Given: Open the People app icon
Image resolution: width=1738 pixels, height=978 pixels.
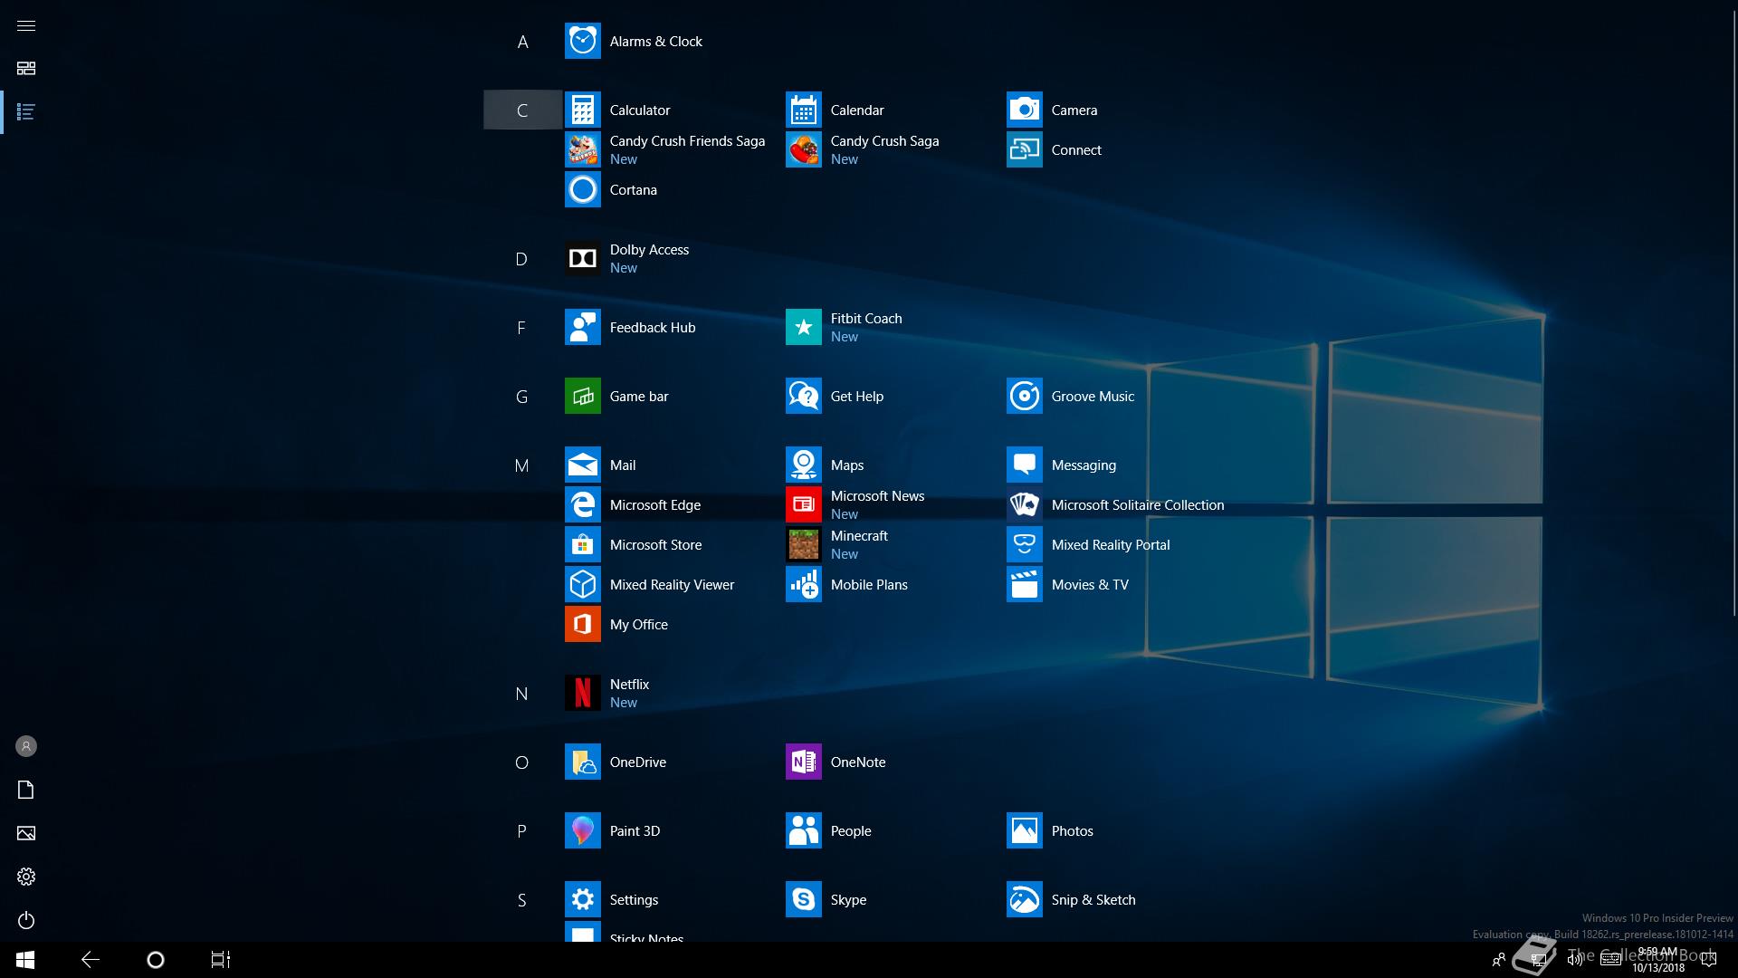Looking at the screenshot, I should point(803,831).
